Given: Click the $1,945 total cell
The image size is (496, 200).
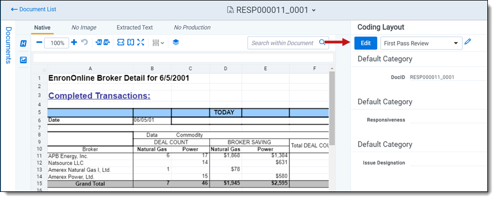Looking at the screenshot, I should click(x=226, y=184).
